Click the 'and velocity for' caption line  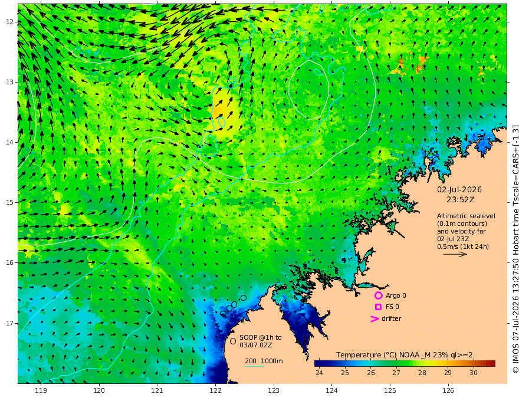coord(461,231)
